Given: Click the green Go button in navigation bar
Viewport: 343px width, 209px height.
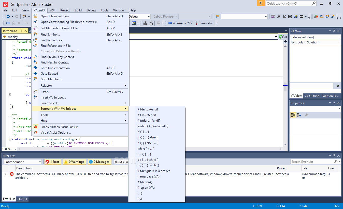Looking at the screenshot, I should coord(283,37).
